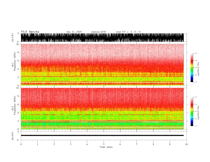Click the "6" kHz tick on ch.2 frequency axis
Image resolution: width=210 pixels, height=162 pixels.
pyautogui.click(x=18, y=104)
